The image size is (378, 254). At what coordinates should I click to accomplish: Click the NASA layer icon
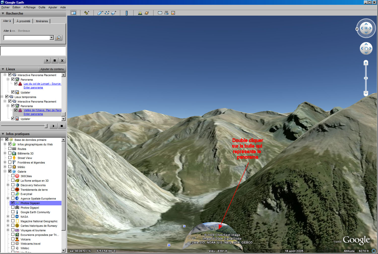tap(17, 216)
